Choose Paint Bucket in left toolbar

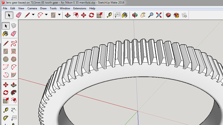tap(5, 34)
